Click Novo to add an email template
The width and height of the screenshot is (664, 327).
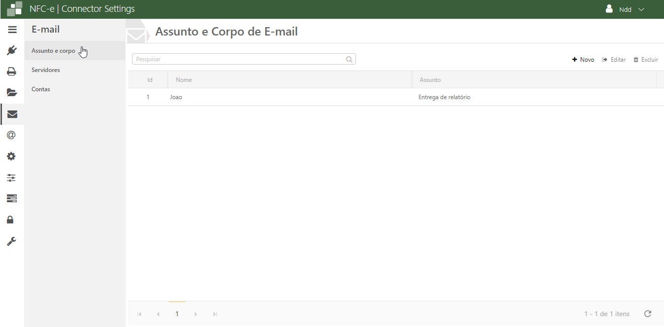click(x=583, y=60)
